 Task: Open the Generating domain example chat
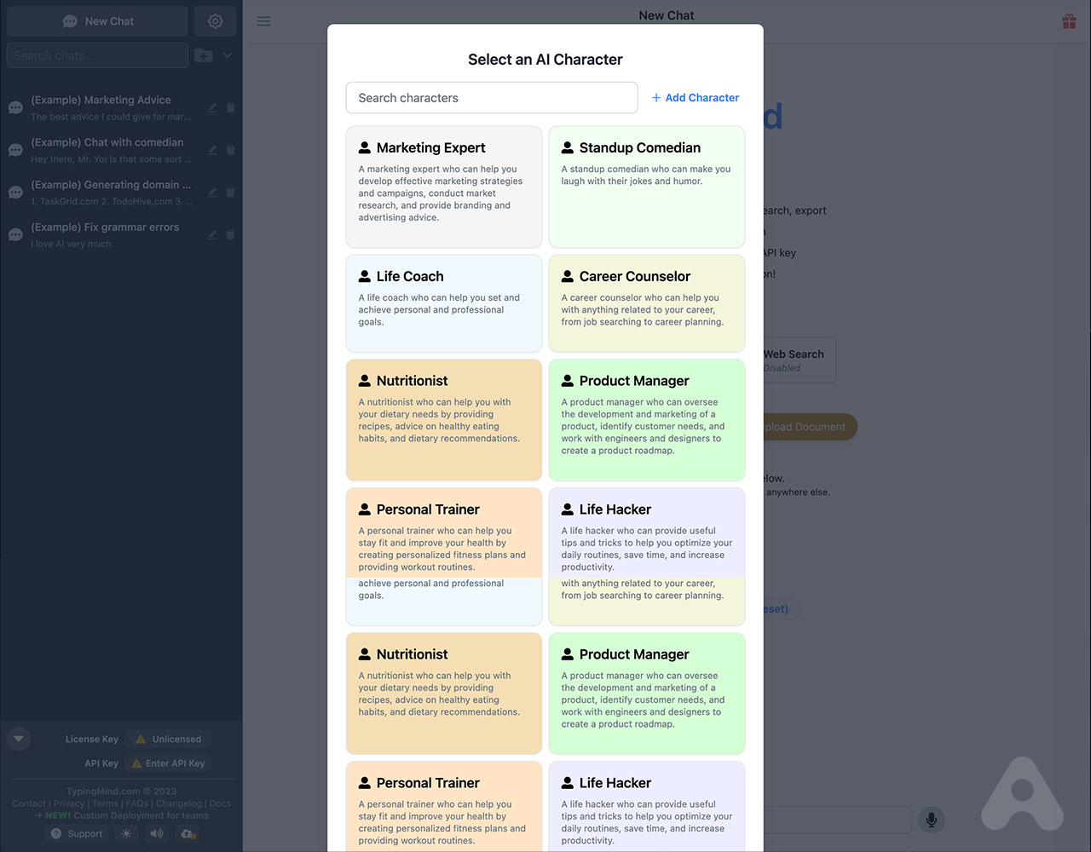pos(111,193)
